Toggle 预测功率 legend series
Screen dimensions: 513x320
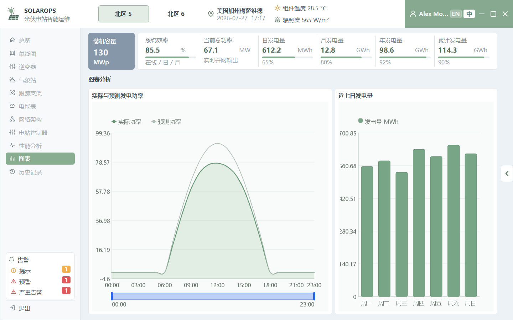coord(166,122)
